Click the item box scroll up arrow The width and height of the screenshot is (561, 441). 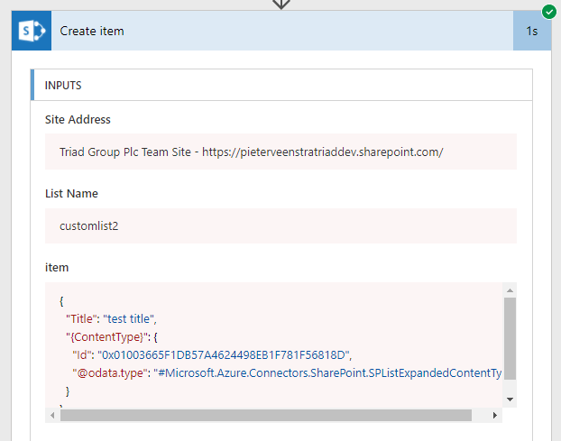(x=510, y=290)
